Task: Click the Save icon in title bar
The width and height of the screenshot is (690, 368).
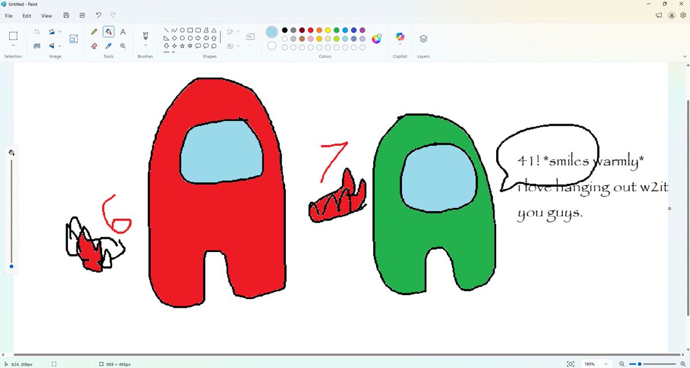Action: 66,16
